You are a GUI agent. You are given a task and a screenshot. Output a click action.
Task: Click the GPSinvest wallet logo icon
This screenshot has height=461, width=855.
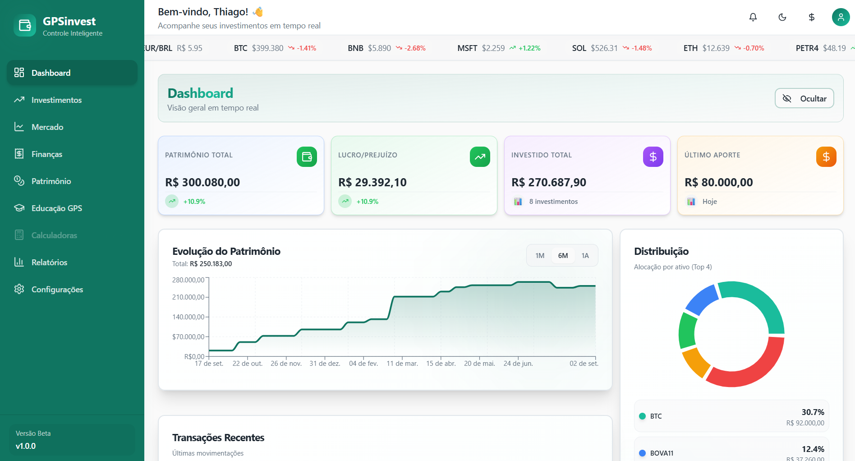click(x=25, y=25)
